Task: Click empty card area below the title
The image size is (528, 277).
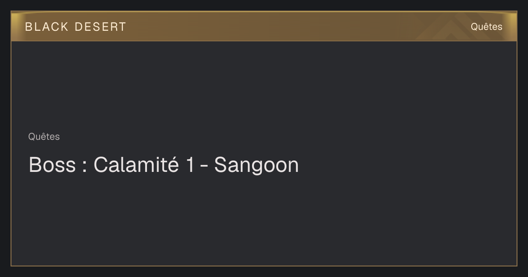Action: 264,220
